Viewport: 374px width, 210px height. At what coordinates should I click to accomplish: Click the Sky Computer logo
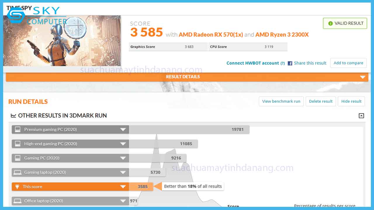[x=37, y=15]
